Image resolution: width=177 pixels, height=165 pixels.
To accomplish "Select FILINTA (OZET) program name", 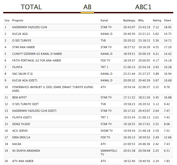I will [x=22, y=117].
